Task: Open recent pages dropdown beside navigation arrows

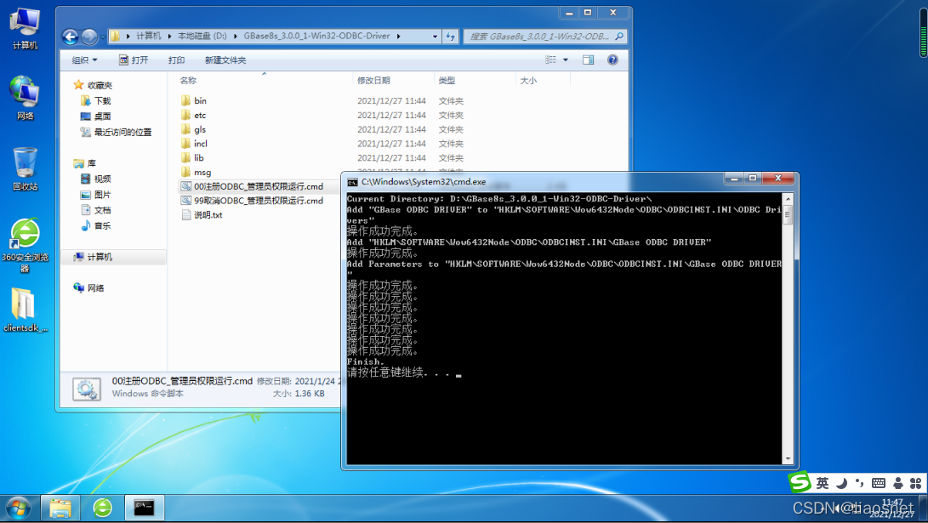Action: [x=103, y=37]
